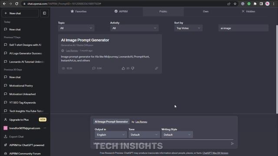This screenshot has height=156, width=278.
Task: Open the account options three-dot icon
Action: (x=45, y=128)
